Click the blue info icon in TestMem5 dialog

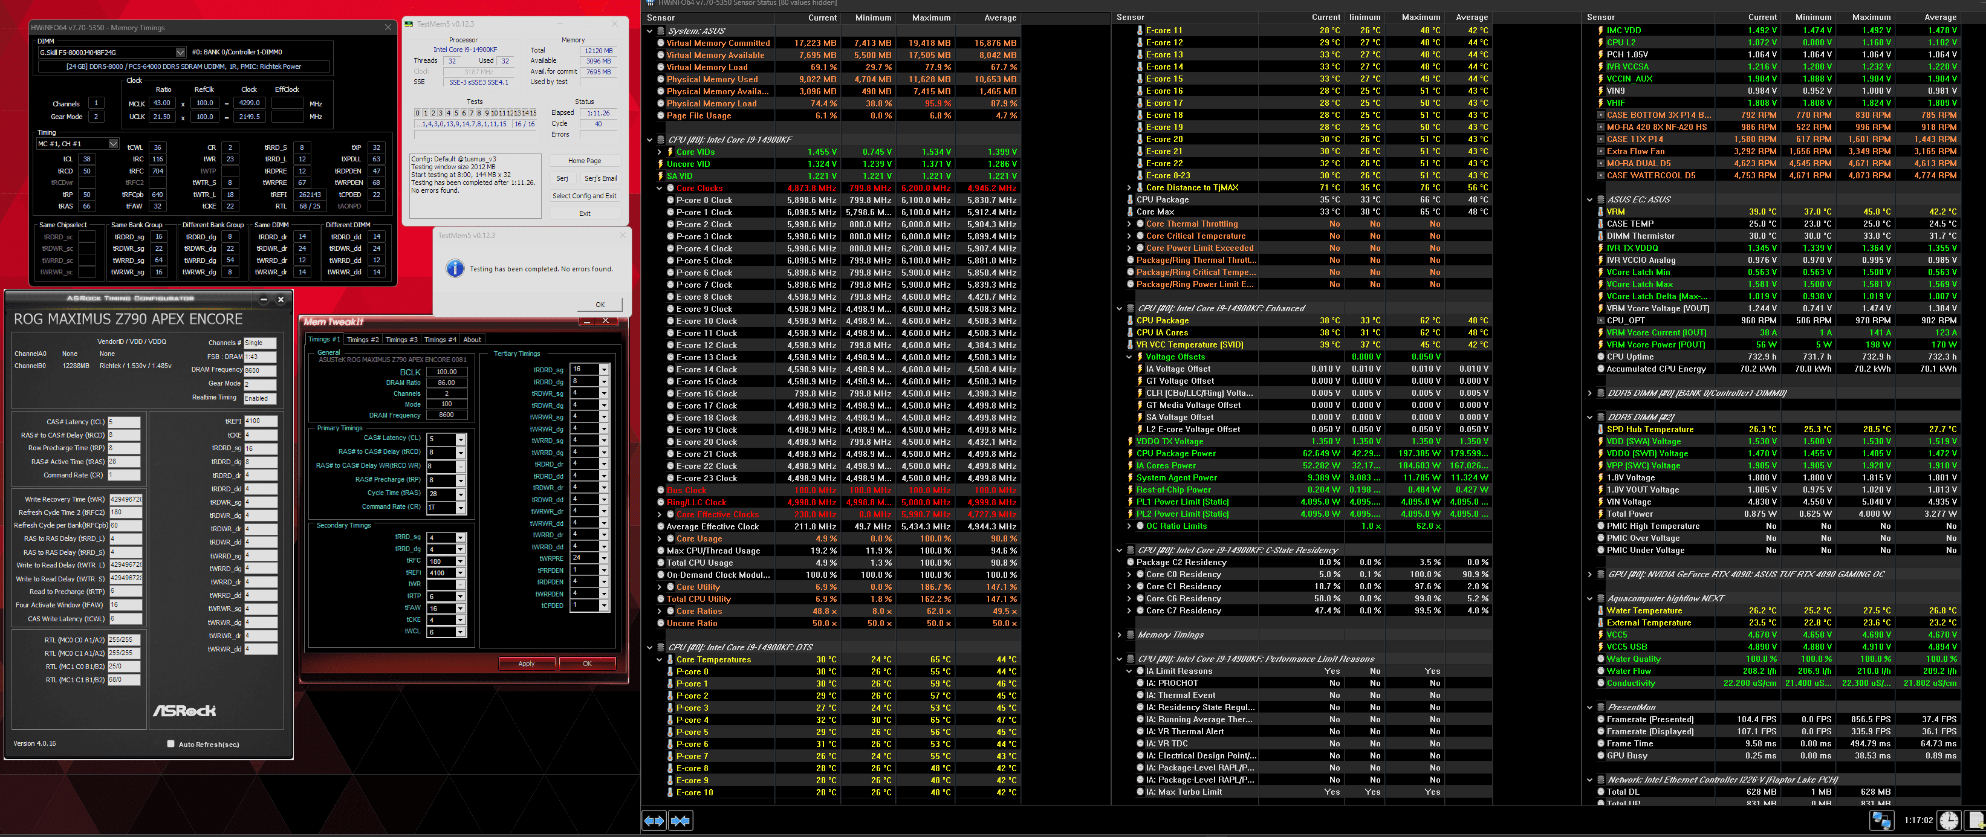pyautogui.click(x=456, y=268)
